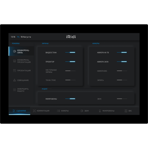Click the Камеры camera icon in bottom bar
This screenshot has height=148, width=148.
[x=58, y=111]
